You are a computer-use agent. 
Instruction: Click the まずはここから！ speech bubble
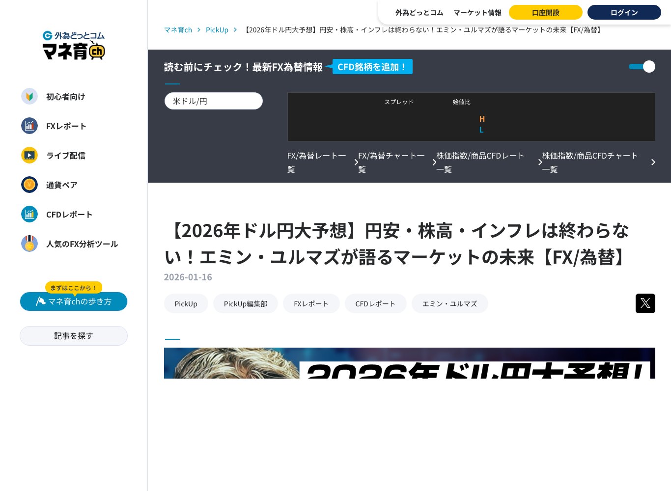point(74,288)
